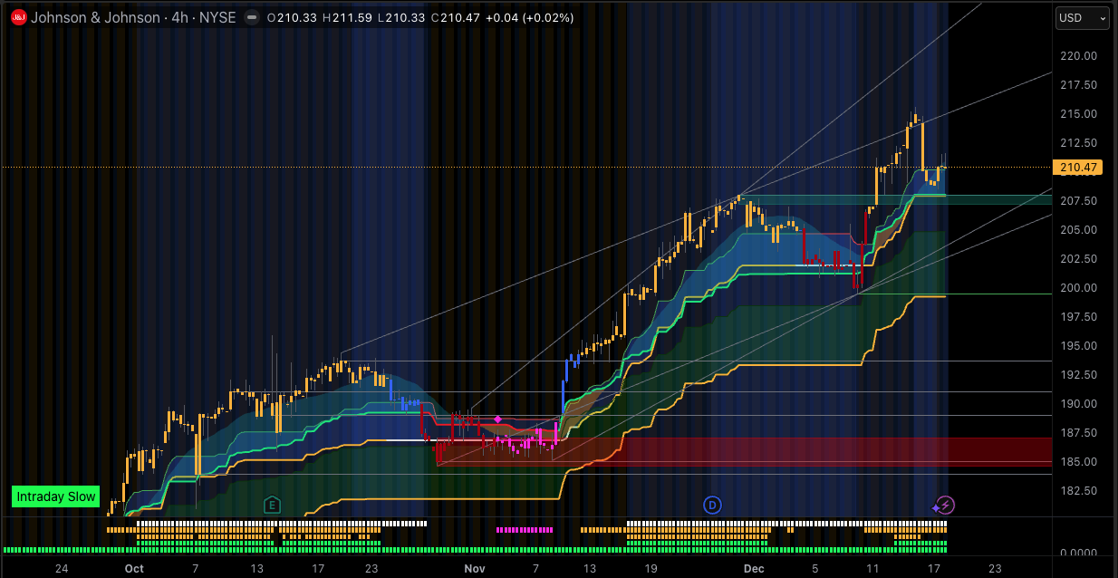Select the Nov label on the time axis
This screenshot has width=1118, height=578.
(474, 568)
